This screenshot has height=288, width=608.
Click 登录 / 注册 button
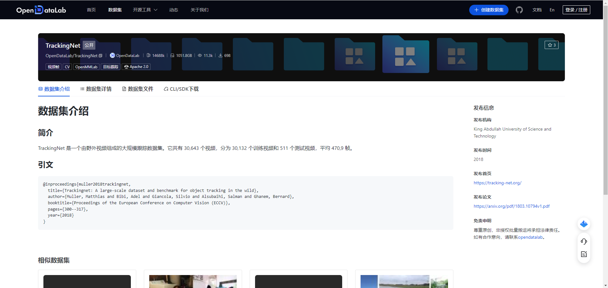576,10
